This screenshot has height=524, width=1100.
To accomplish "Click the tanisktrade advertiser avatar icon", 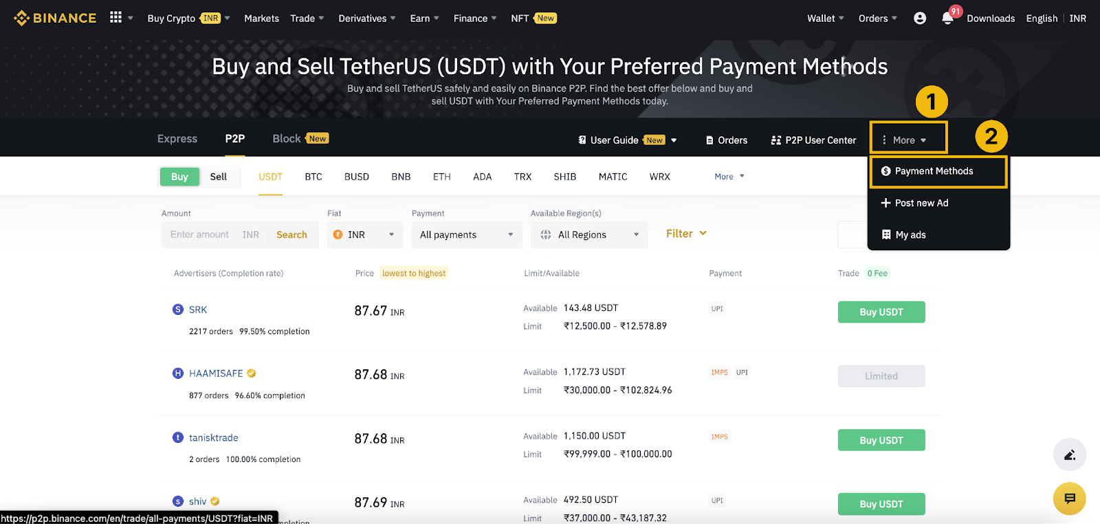I will pyautogui.click(x=178, y=437).
